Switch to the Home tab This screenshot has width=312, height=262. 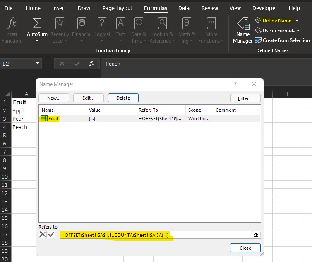tap(33, 8)
